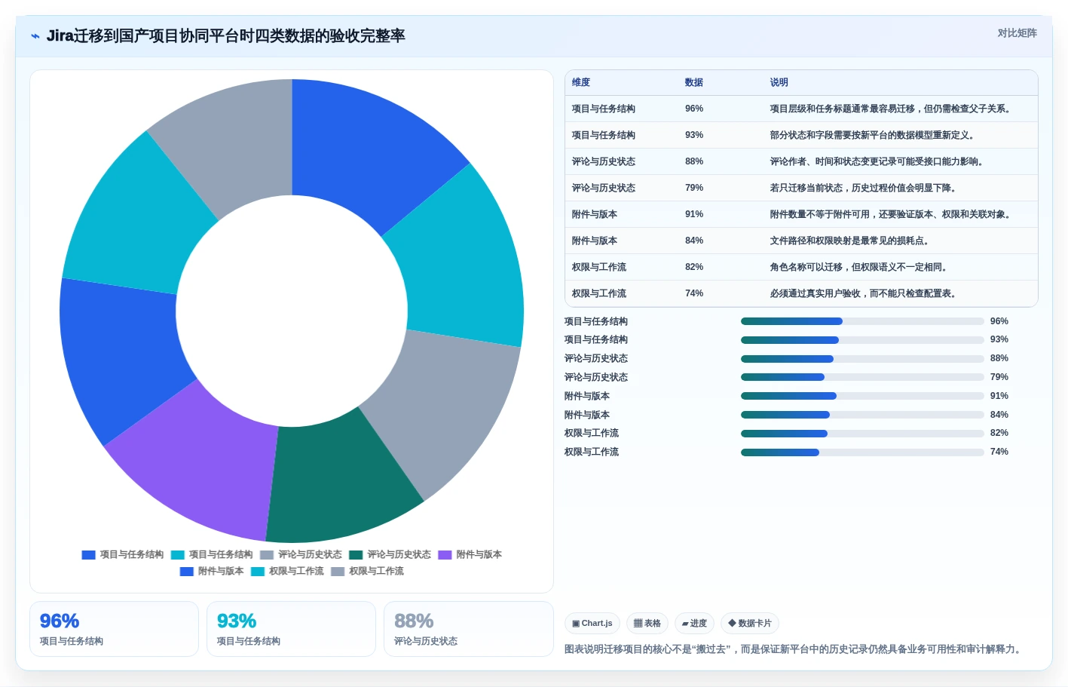This screenshot has width=1068, height=687.
Task: Click the 88% progress bar
Action: (862, 359)
